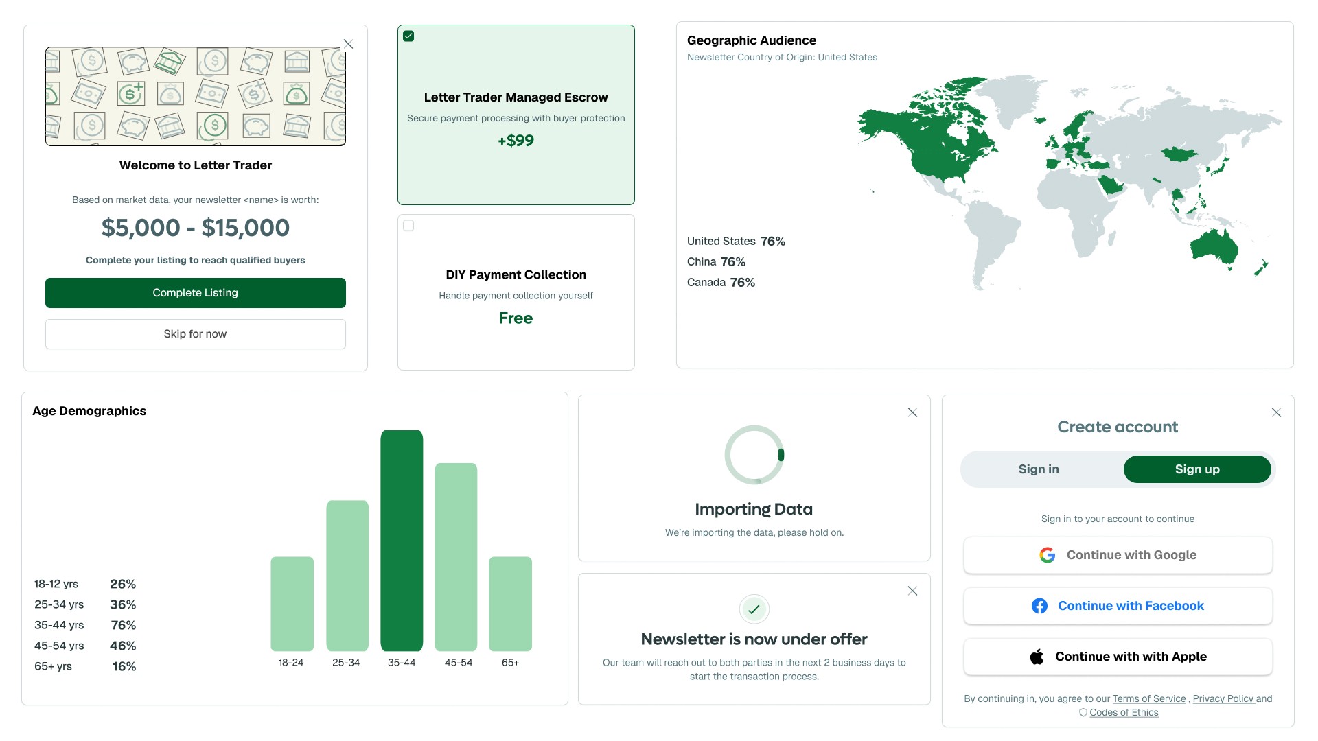The image size is (1318, 741).
Task: Check the DIY Payment Collection checkbox
Action: point(408,226)
